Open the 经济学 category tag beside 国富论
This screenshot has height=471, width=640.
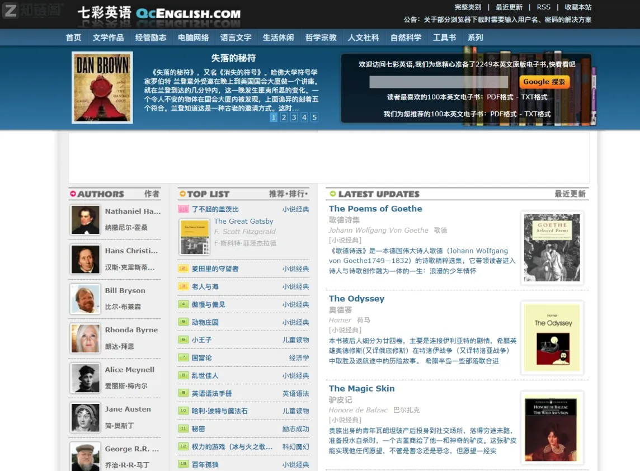(x=299, y=358)
